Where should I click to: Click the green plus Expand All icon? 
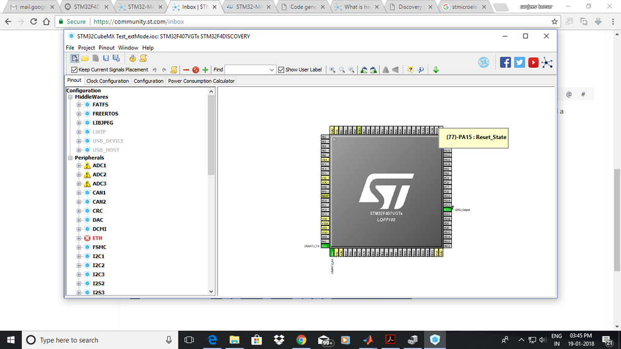coord(205,70)
